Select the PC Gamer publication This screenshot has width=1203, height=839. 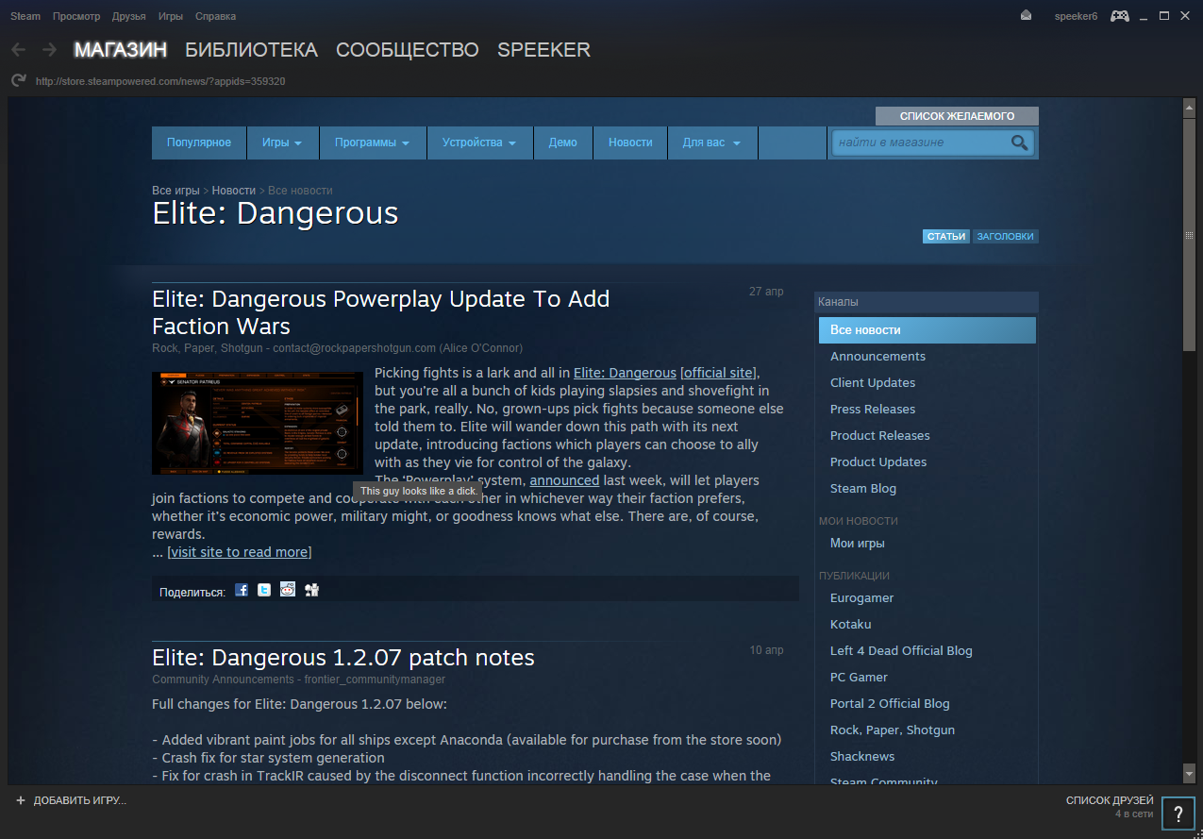pos(859,678)
